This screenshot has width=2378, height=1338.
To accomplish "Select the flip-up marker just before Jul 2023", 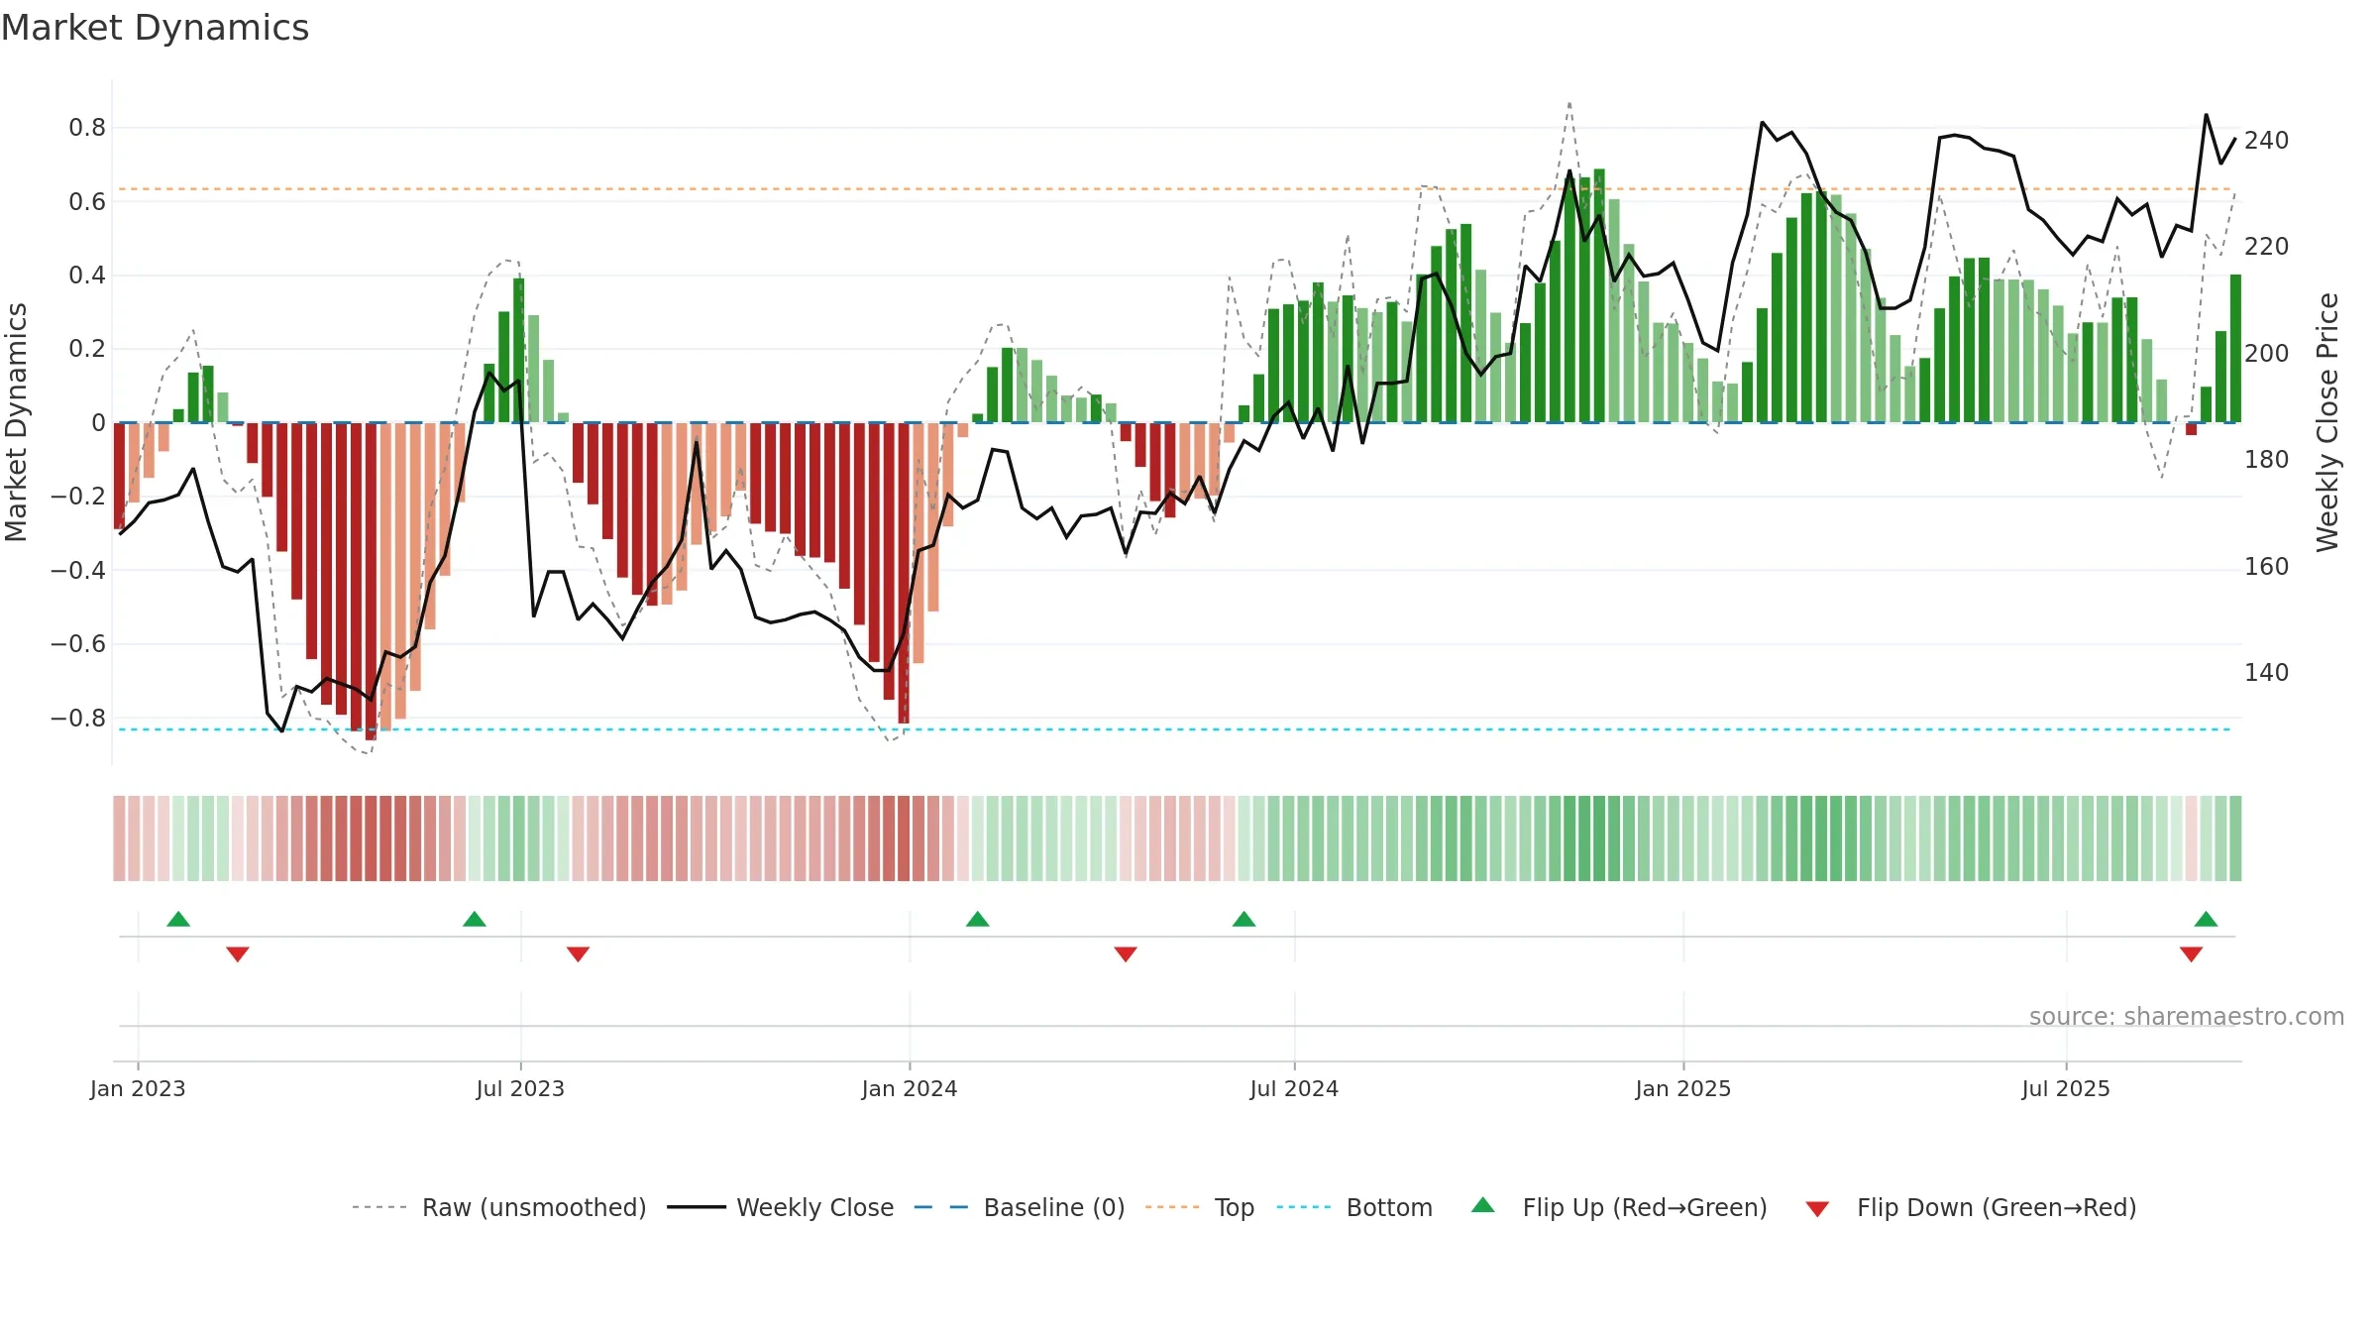I will (475, 919).
